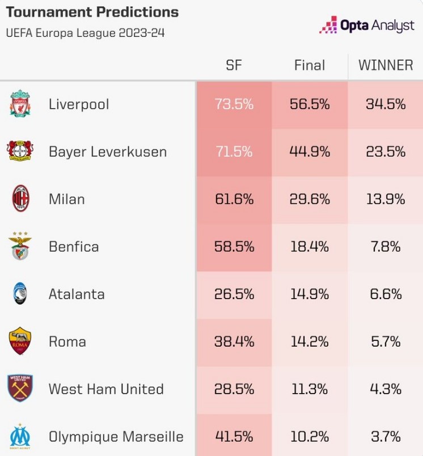
Task: Click the Benfica eagle crest
Action: tap(20, 246)
